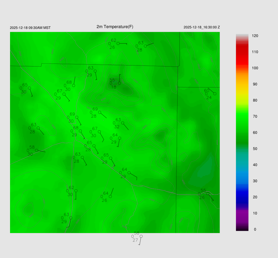Click the 09:30AM MST local timestamp
This screenshot has height=258, width=278.
click(x=30, y=28)
